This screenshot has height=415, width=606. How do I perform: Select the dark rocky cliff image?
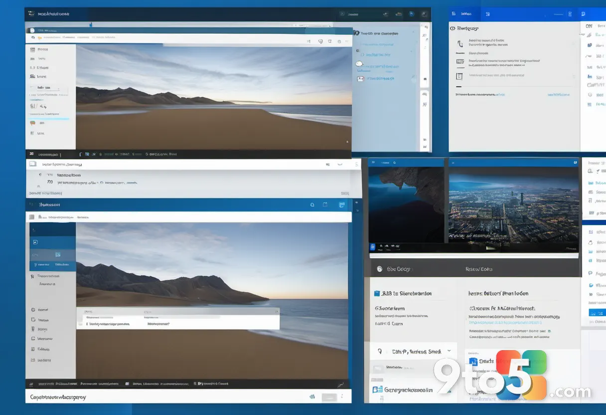[406, 204]
